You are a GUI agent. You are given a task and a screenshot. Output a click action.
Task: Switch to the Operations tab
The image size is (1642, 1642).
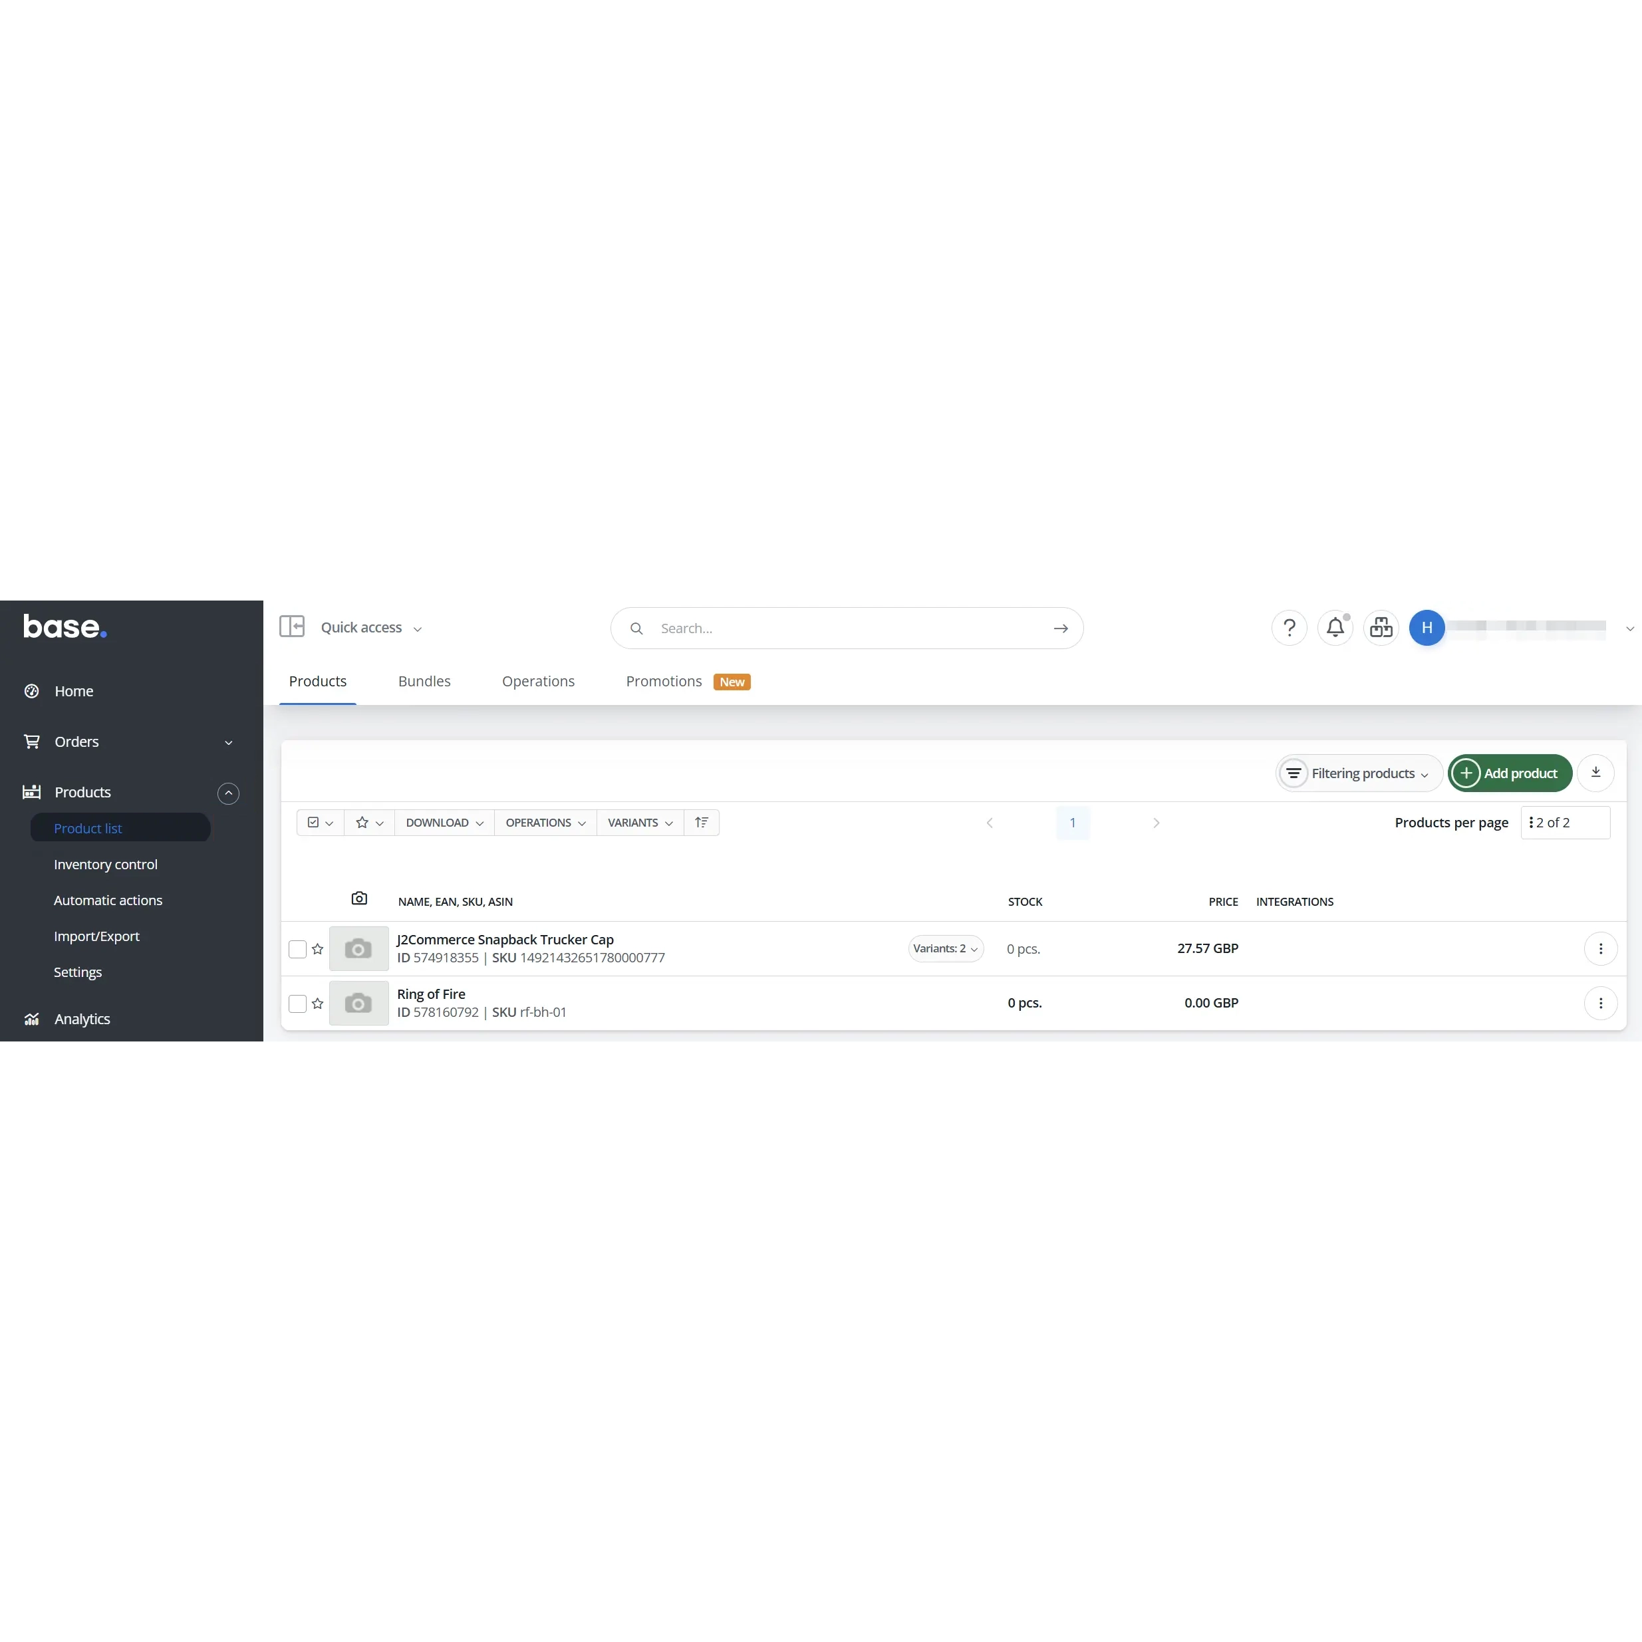(538, 681)
